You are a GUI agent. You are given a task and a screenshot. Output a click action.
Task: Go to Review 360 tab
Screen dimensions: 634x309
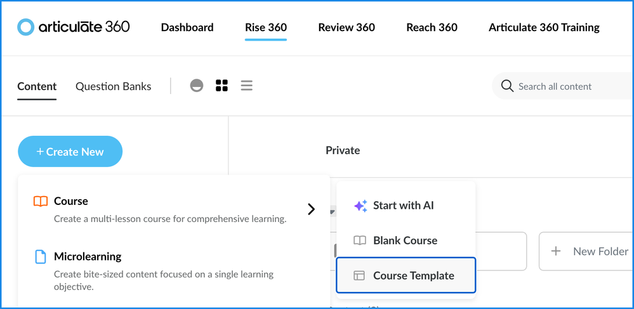[347, 27]
